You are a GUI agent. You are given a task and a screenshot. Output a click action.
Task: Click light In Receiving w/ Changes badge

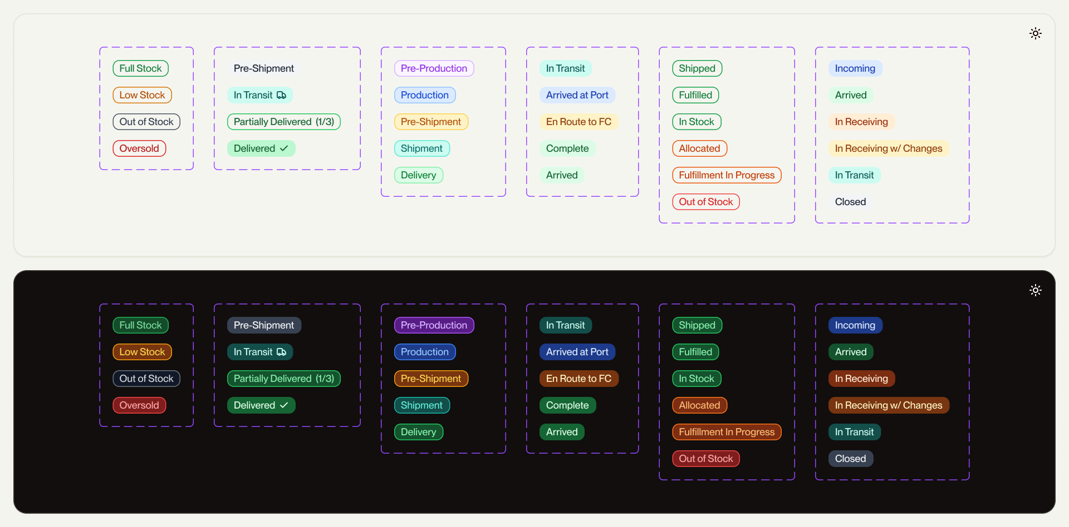(889, 148)
